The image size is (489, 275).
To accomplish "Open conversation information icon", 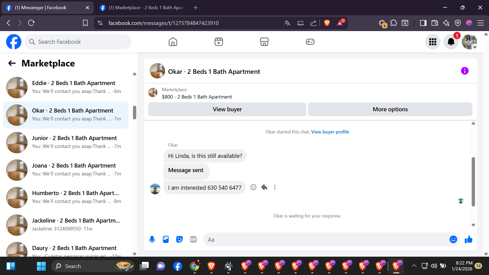I will tap(465, 71).
